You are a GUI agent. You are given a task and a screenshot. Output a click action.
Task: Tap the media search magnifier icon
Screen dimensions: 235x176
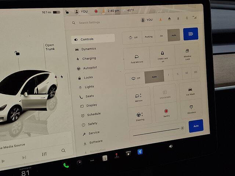click(x=64, y=150)
